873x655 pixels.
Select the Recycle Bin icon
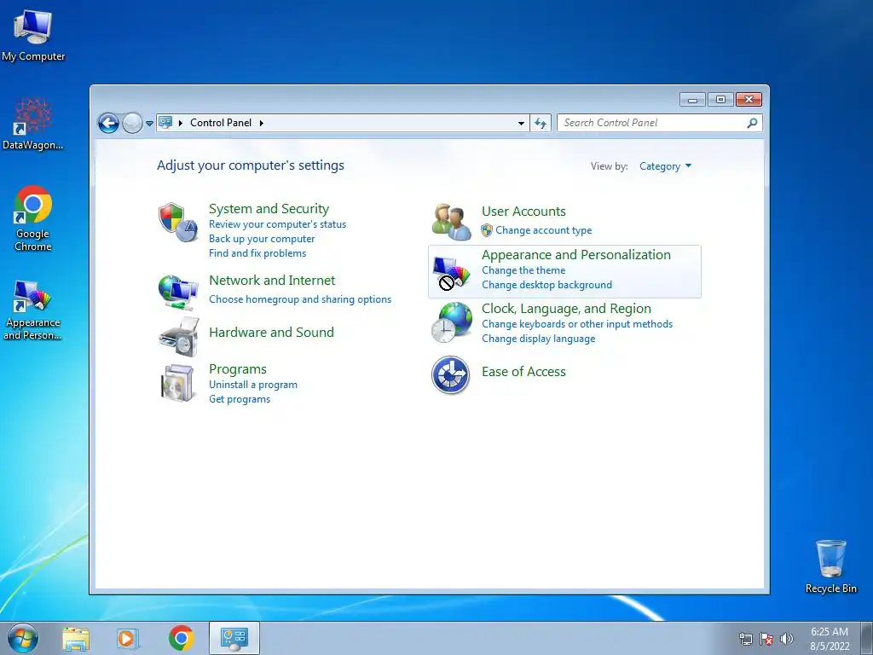click(x=830, y=566)
